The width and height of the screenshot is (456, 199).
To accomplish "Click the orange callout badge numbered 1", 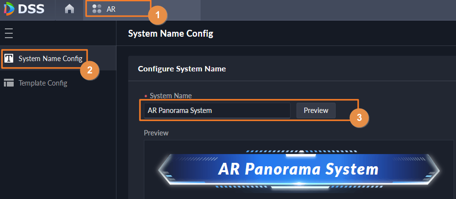I will [x=157, y=15].
